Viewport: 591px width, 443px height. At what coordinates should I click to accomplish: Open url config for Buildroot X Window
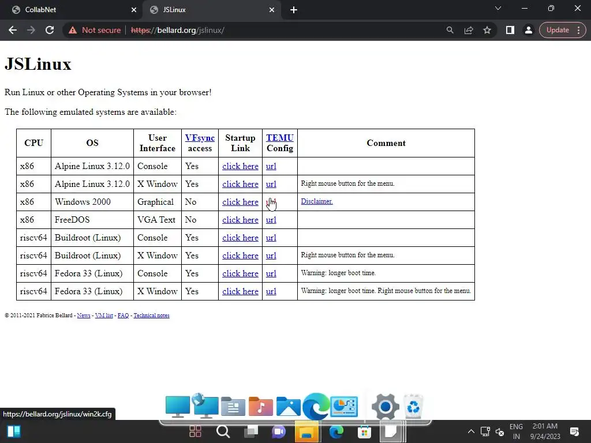click(x=271, y=256)
